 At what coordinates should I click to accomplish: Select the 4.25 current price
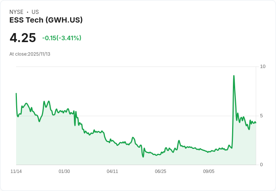point(23,38)
